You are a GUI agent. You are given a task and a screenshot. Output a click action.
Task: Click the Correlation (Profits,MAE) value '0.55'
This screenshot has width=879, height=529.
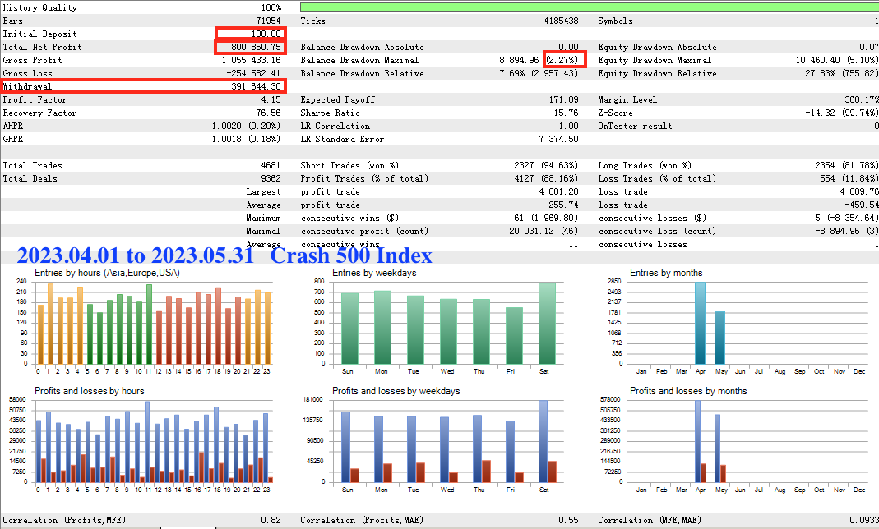pyautogui.click(x=568, y=520)
